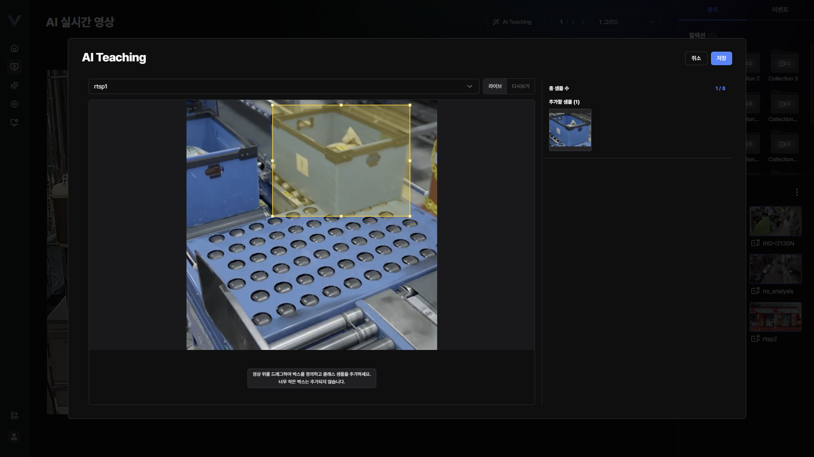Select the no_analysis camera thumbnail
The height and width of the screenshot is (457, 814).
pyautogui.click(x=775, y=269)
